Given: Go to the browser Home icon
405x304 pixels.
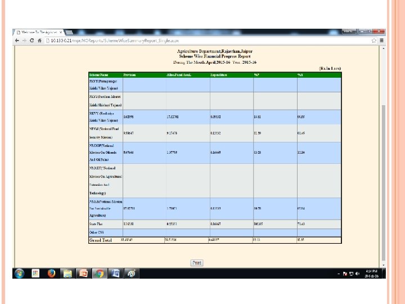Looking at the screenshot, I should coord(39,41).
